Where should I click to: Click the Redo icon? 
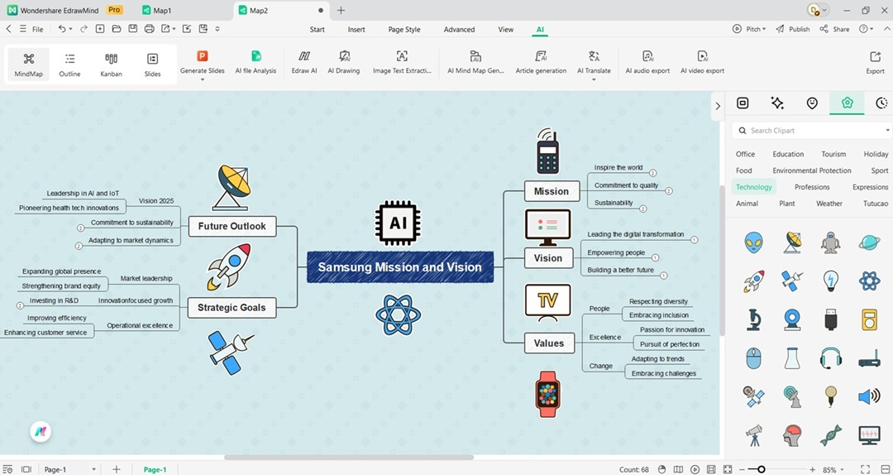click(x=84, y=28)
